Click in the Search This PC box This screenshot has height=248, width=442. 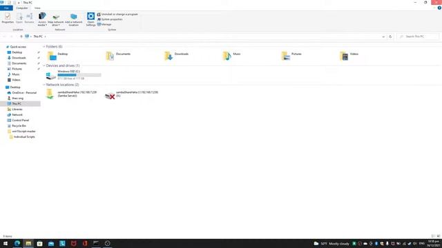(418, 37)
